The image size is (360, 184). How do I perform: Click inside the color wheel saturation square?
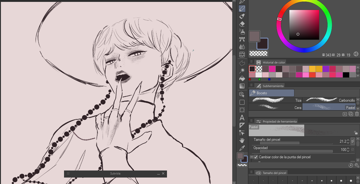pyautogui.click(x=304, y=24)
